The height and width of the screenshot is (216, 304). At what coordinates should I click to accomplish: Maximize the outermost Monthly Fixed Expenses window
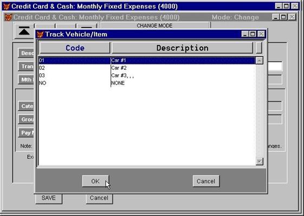(286, 6)
